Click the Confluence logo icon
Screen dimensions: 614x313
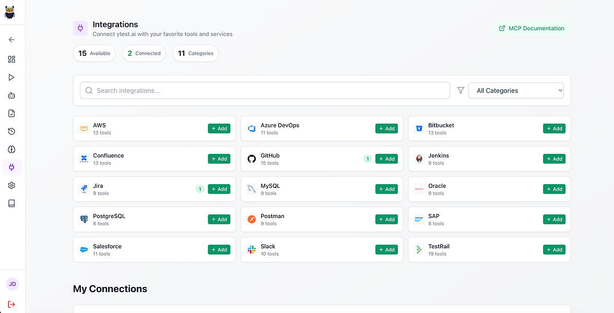tap(84, 159)
